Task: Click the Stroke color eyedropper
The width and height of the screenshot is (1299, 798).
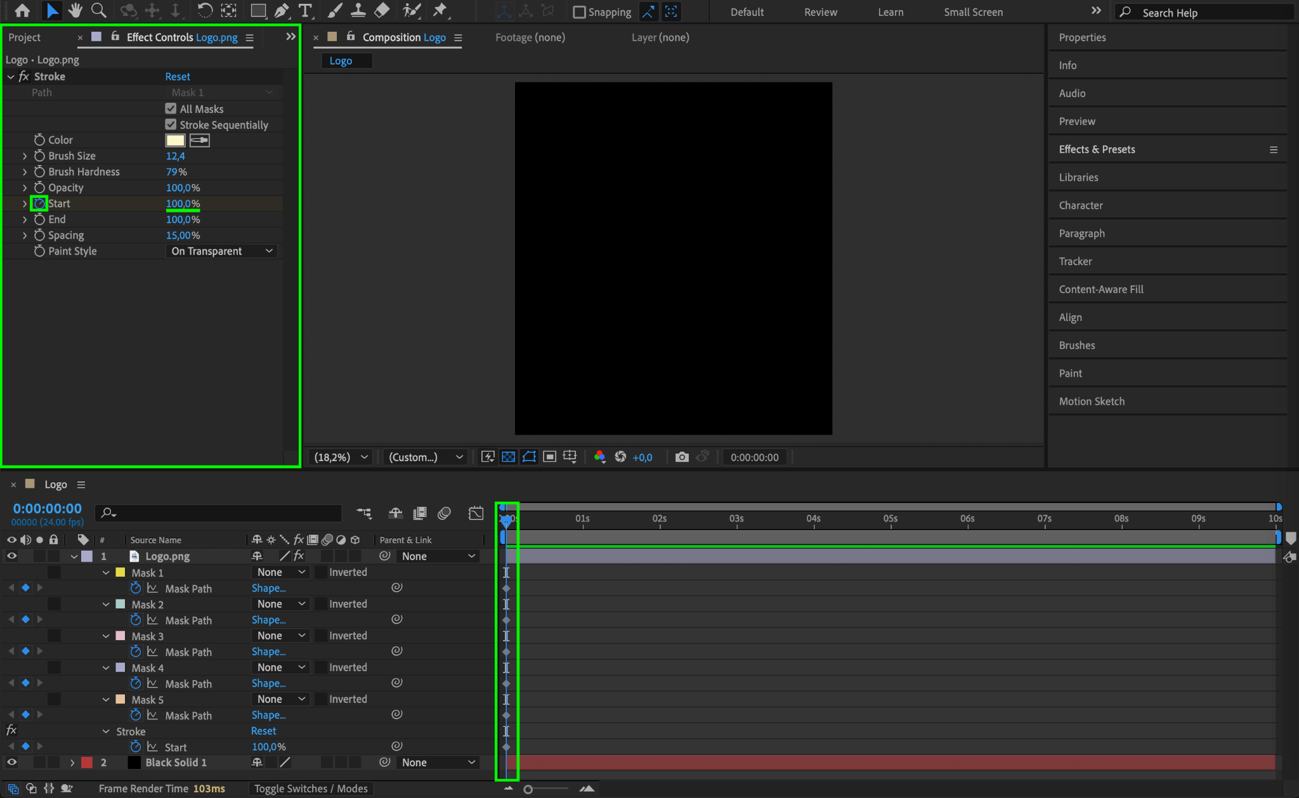Action: click(199, 140)
